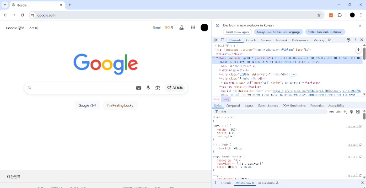Switch to the Computed tab
366x188 pixels.
coord(233,106)
